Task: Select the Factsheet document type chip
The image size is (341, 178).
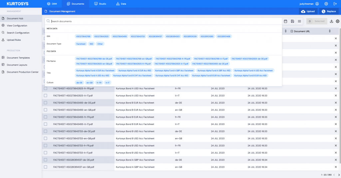Action: tap(81, 44)
